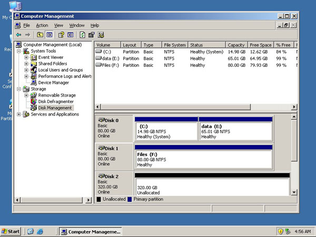Open the Action menu
This screenshot has height=237, width=316.
[x=42, y=25]
